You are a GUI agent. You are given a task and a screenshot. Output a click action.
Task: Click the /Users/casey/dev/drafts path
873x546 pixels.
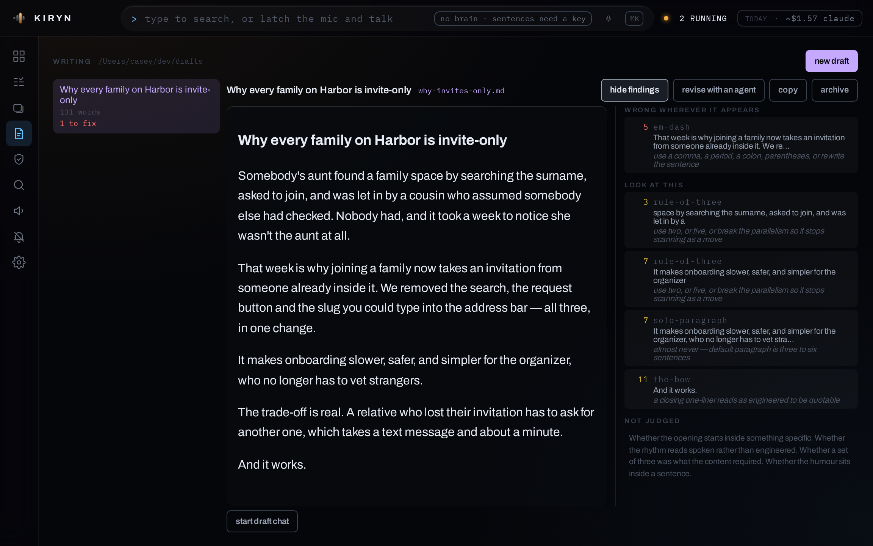pos(151,61)
